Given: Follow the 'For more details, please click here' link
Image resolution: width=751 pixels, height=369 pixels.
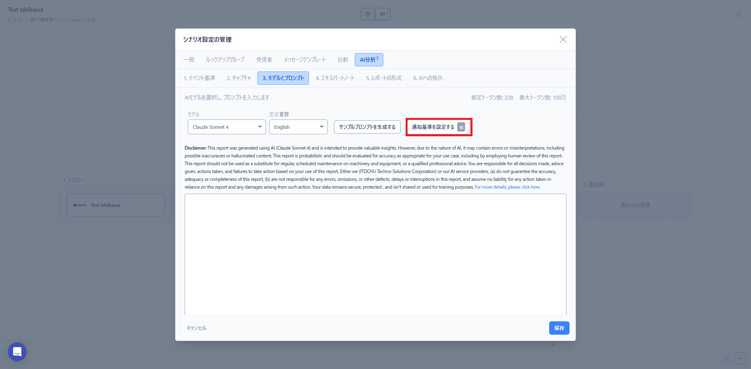Looking at the screenshot, I should (x=507, y=187).
